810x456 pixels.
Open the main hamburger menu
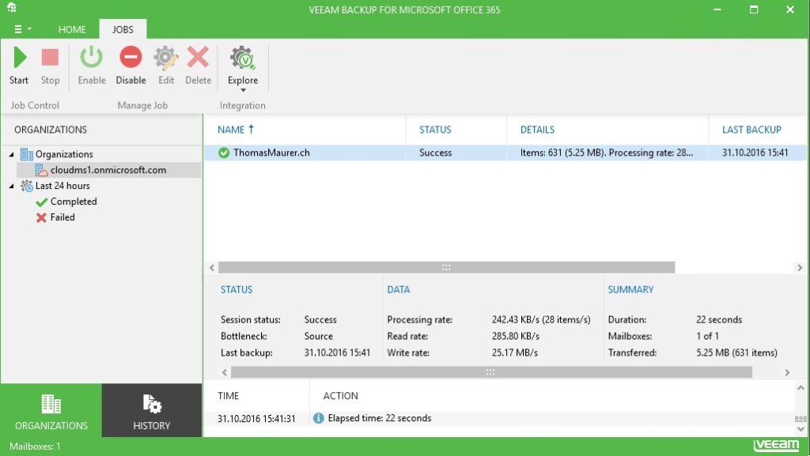[22, 29]
